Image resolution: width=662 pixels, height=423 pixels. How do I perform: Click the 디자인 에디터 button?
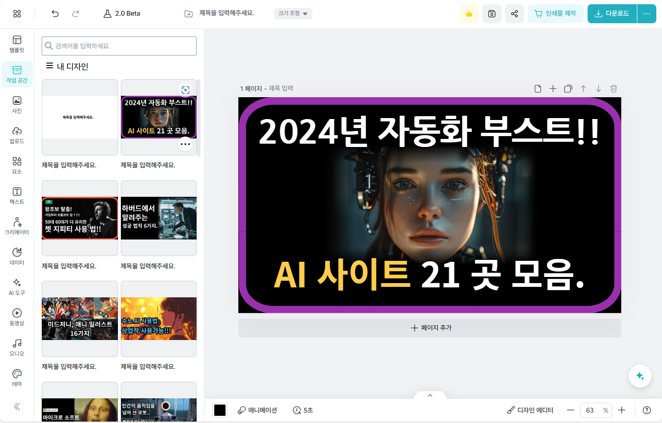[x=530, y=410]
